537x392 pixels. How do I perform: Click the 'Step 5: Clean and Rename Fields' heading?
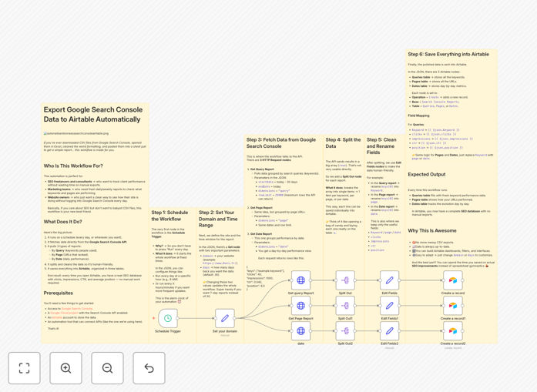381,146
